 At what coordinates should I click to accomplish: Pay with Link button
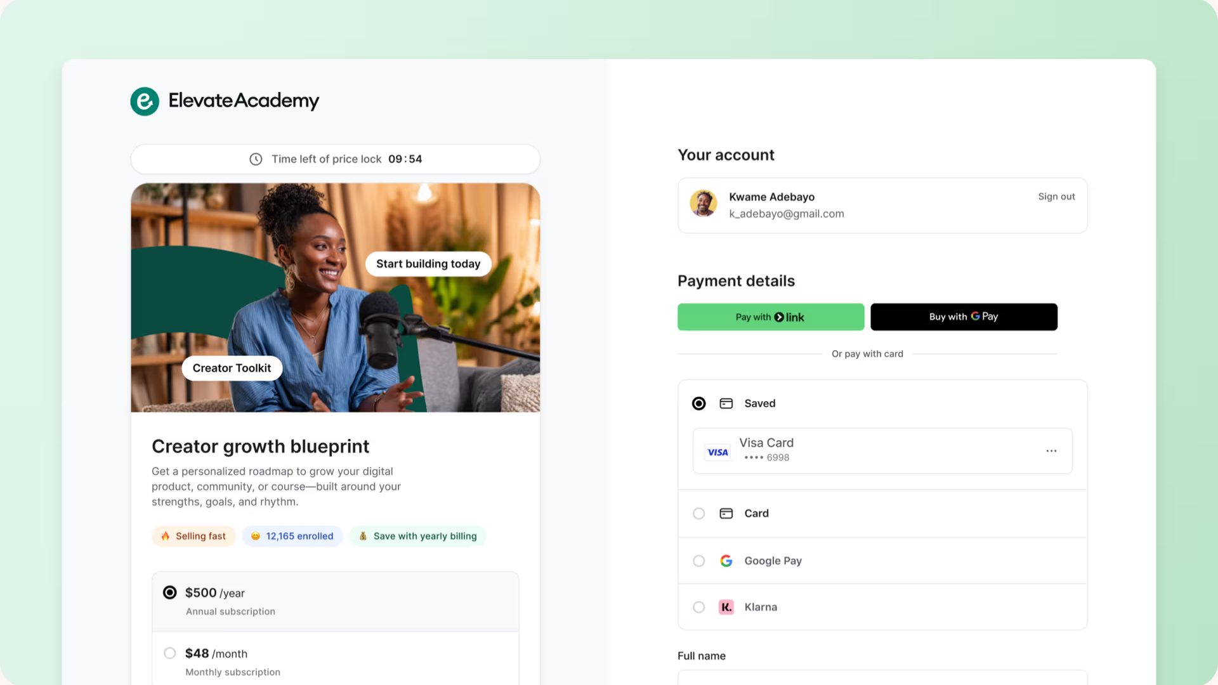point(771,317)
